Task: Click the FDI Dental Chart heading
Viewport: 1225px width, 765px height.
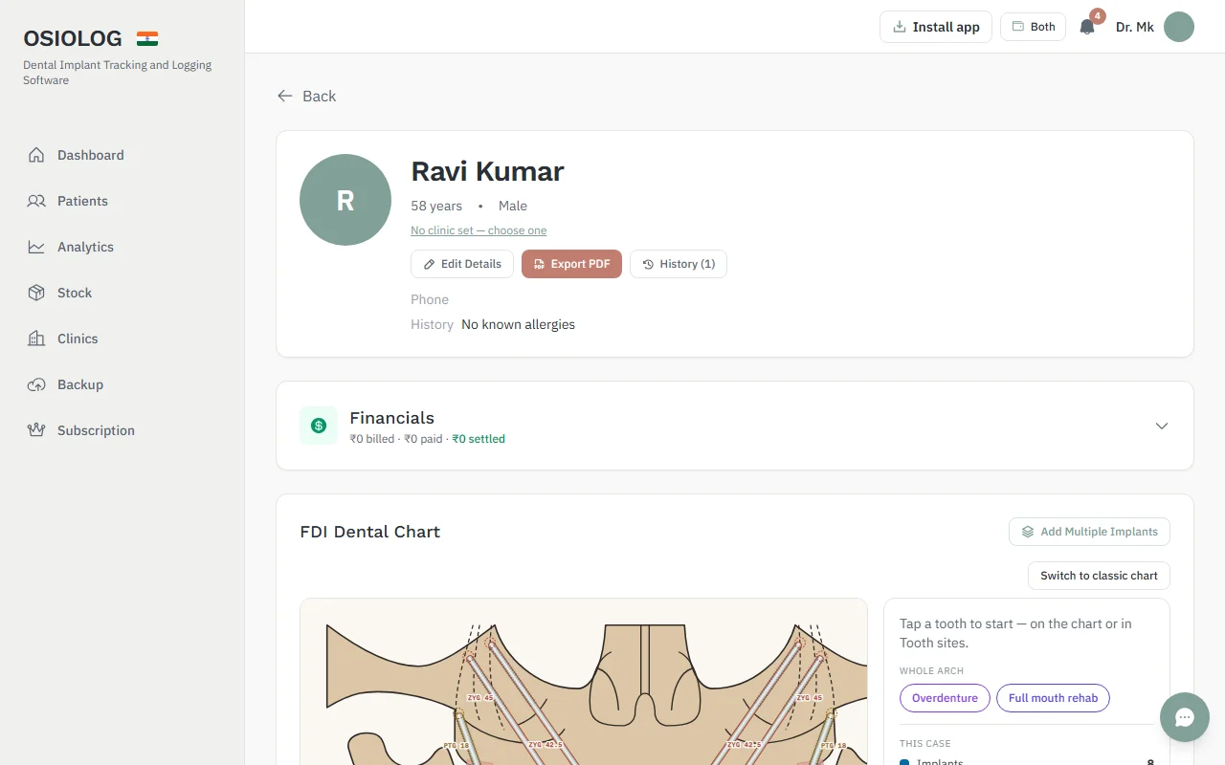Action: point(369,532)
